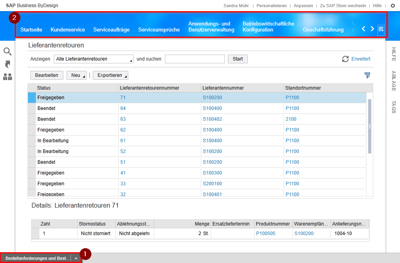
Task: Open location 2100 link
Action: [x=291, y=119]
